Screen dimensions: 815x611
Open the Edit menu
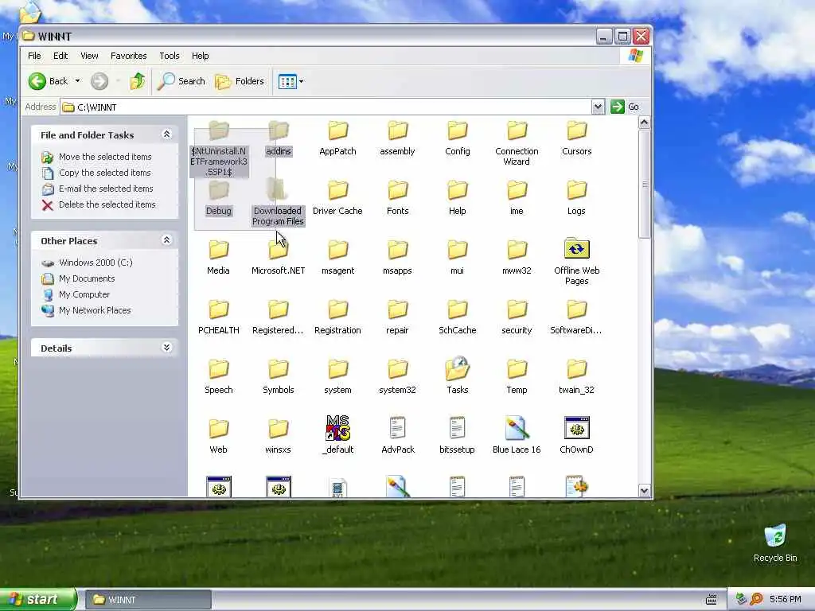60,56
